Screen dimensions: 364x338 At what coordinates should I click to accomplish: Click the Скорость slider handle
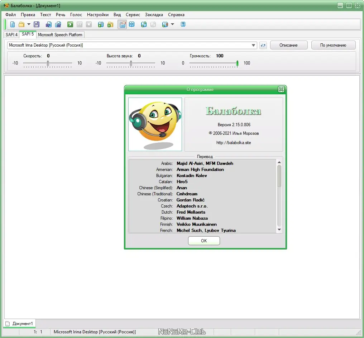pos(48,63)
